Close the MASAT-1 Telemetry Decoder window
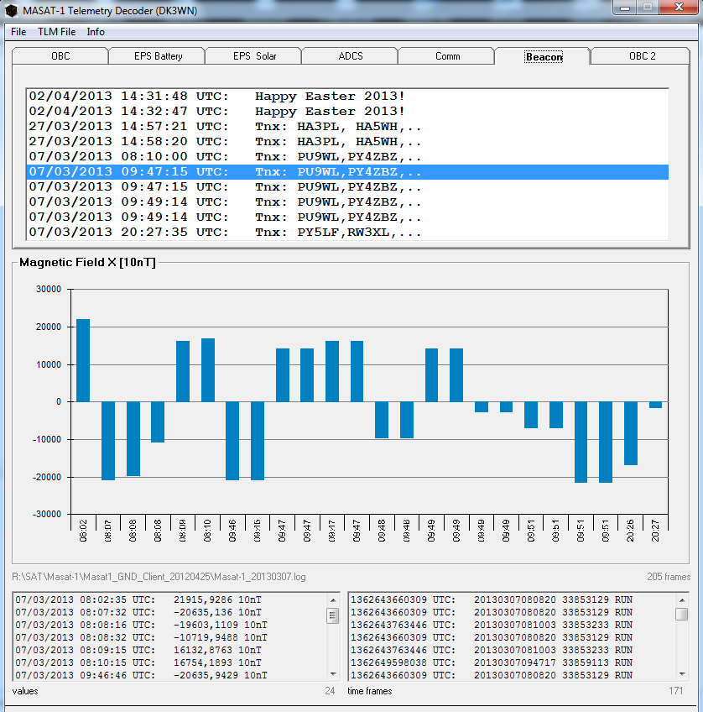Image resolution: width=703 pixels, height=712 pixels. (x=679, y=8)
